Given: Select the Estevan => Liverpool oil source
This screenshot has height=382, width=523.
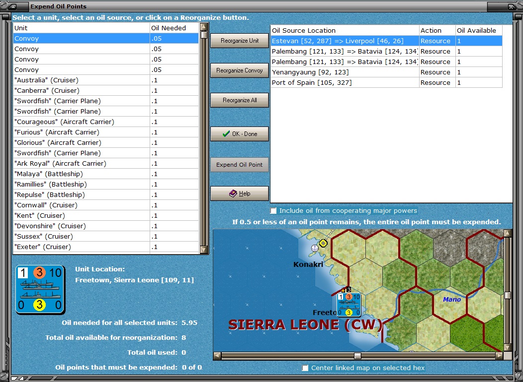Looking at the screenshot, I should [x=387, y=41].
